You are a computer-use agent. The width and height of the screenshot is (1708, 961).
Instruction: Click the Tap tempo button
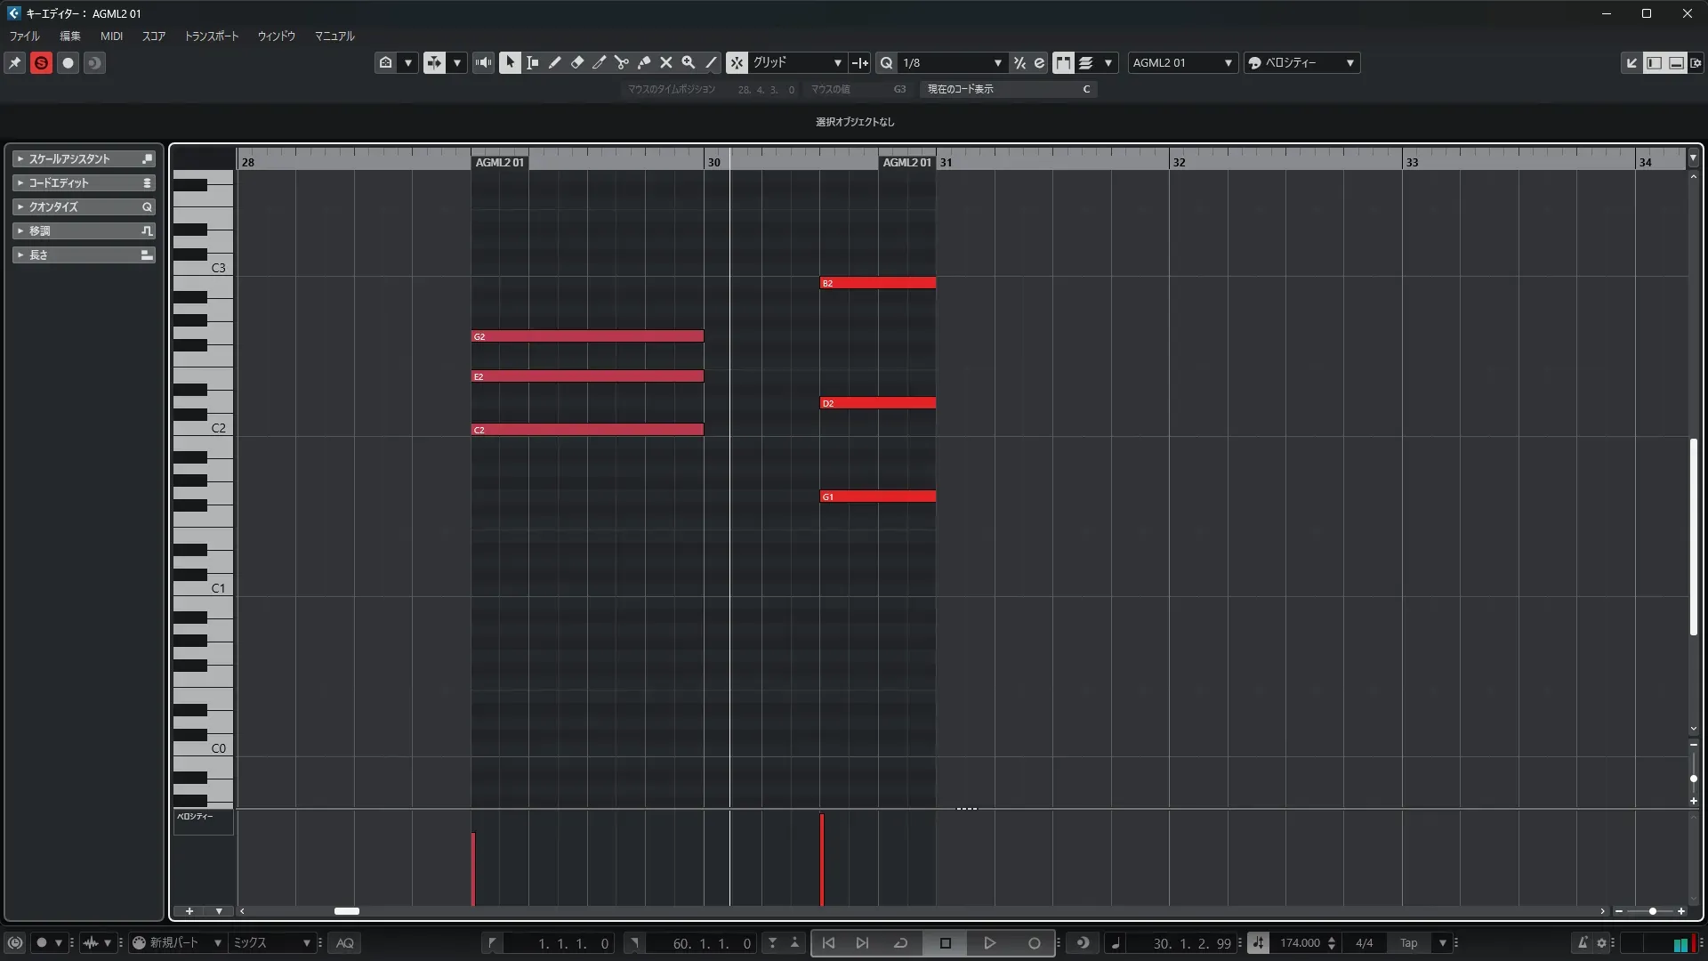point(1408,943)
